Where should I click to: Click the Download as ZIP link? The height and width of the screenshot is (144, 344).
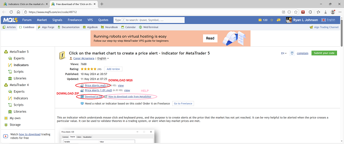pyautogui.click(x=94, y=97)
